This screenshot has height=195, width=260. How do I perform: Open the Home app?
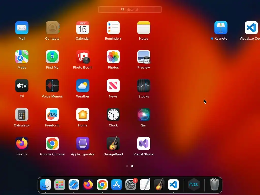[83, 115]
